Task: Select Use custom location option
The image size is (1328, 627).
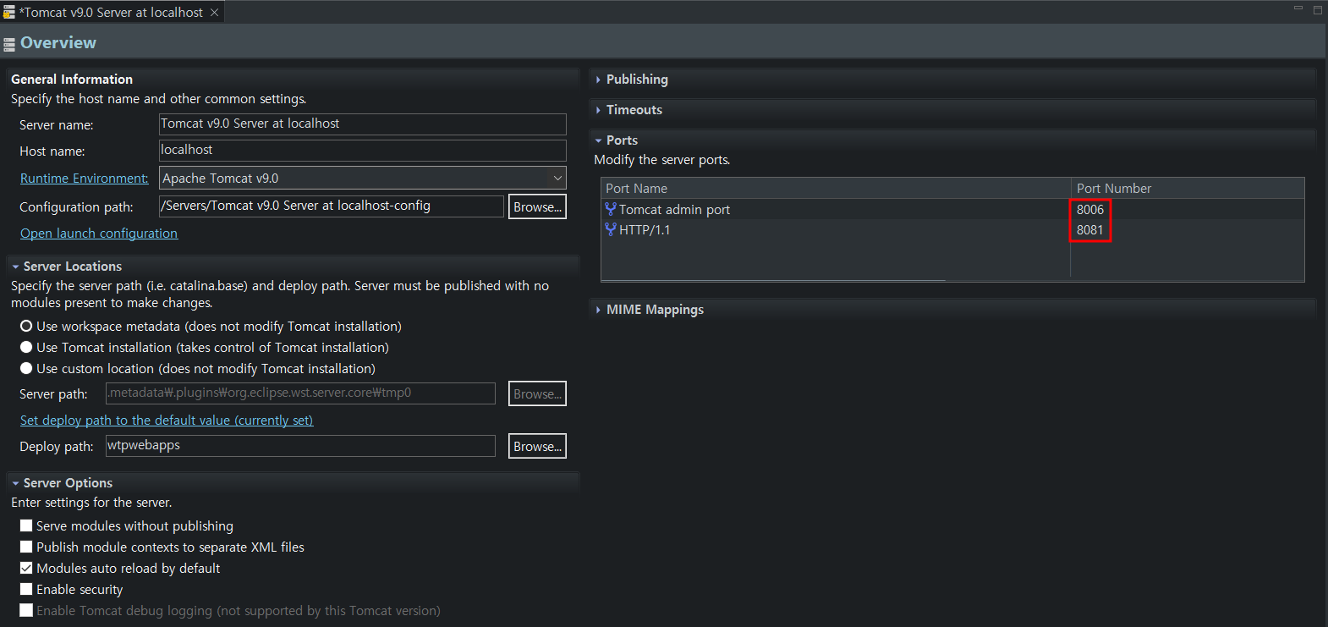Action: 26,368
